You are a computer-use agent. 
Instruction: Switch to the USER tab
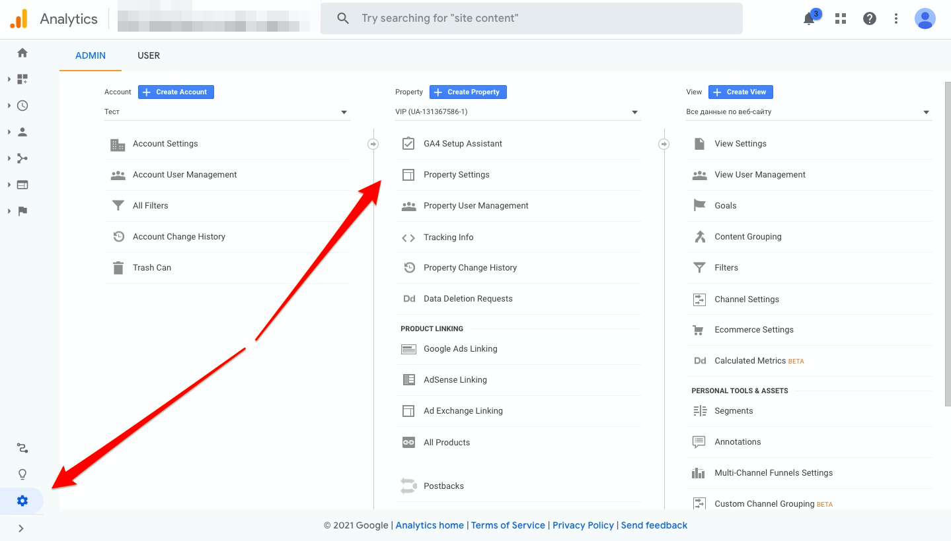point(149,55)
